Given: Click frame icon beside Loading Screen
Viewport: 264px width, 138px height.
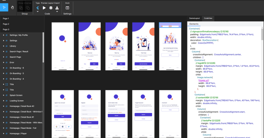Looking at the screenshot, I should (x=7, y=101).
